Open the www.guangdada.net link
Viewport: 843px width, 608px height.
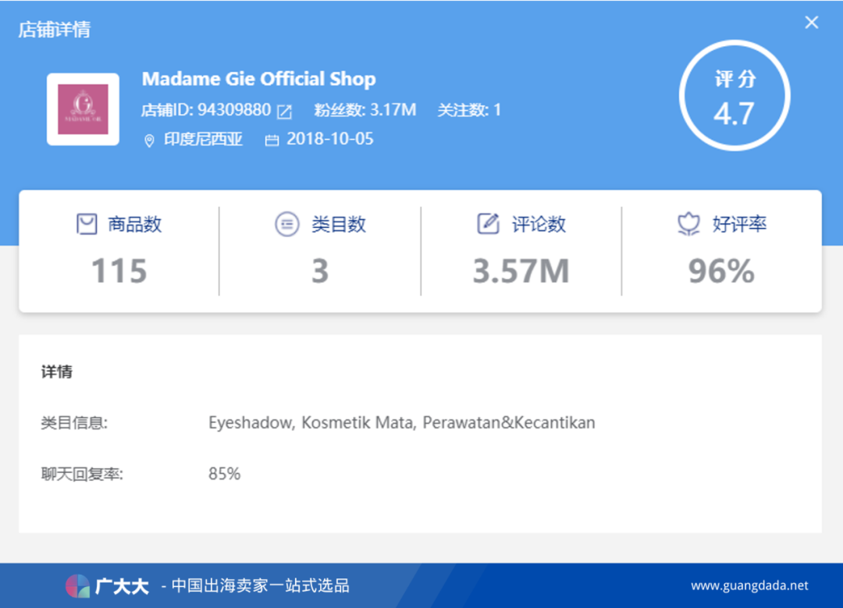pos(749,585)
